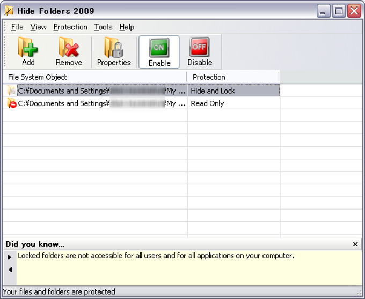The width and height of the screenshot is (365, 299).
Task: Minimize the Hide Folders 2009 window
Action: pyautogui.click(x=323, y=11)
